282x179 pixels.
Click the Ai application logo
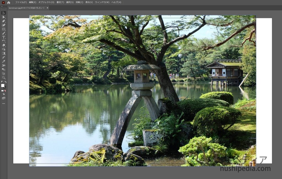click(x=3, y=2)
